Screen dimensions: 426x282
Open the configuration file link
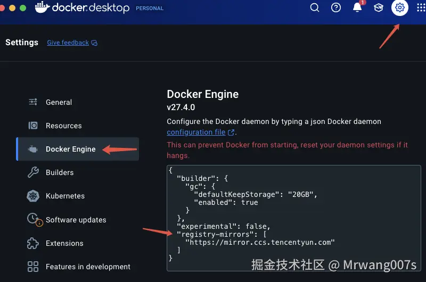[x=196, y=132]
